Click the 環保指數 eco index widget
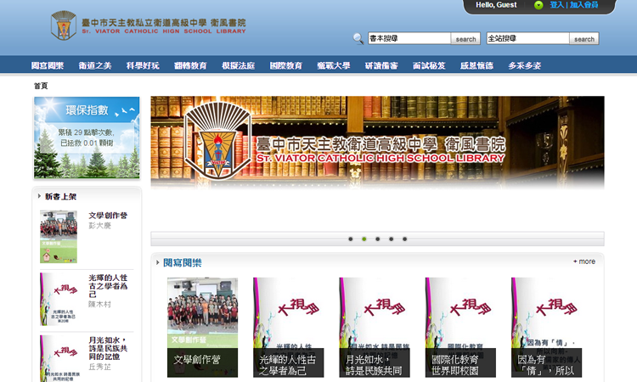 pyautogui.click(x=87, y=138)
